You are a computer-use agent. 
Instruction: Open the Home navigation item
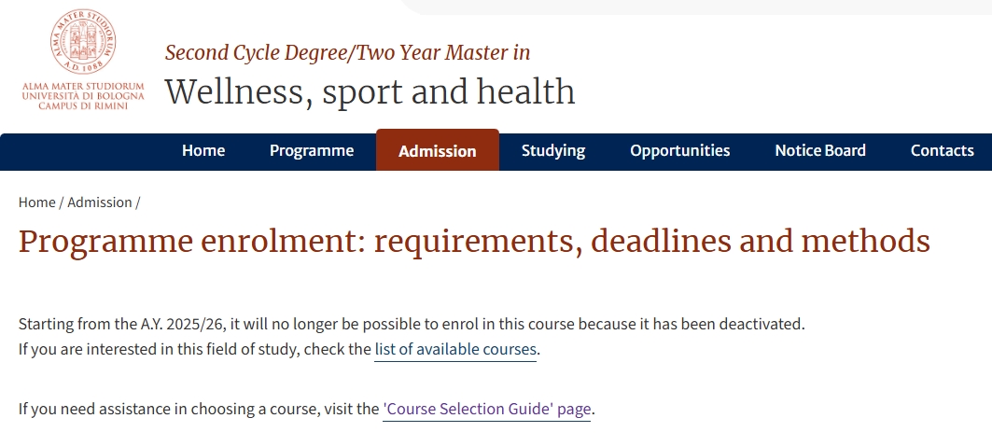(x=203, y=150)
